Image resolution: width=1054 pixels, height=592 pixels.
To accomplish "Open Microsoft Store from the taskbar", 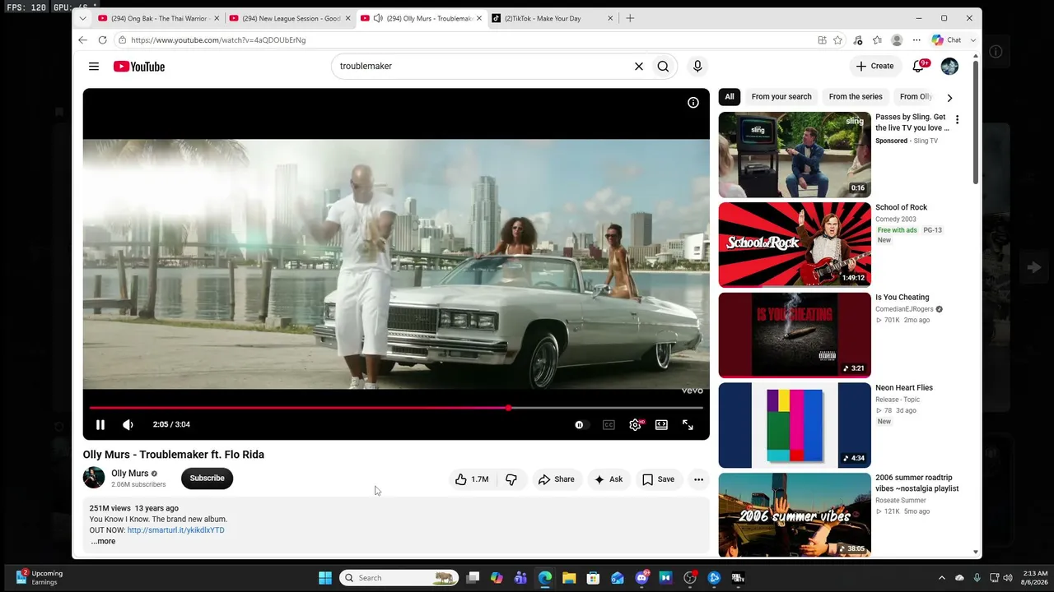I will tap(593, 578).
